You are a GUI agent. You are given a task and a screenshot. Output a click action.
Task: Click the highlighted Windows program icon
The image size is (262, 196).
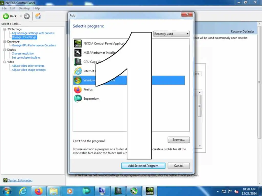pyautogui.click(x=78, y=80)
